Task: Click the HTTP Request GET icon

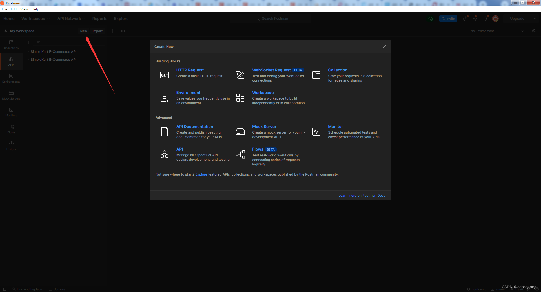Action: pyautogui.click(x=165, y=75)
